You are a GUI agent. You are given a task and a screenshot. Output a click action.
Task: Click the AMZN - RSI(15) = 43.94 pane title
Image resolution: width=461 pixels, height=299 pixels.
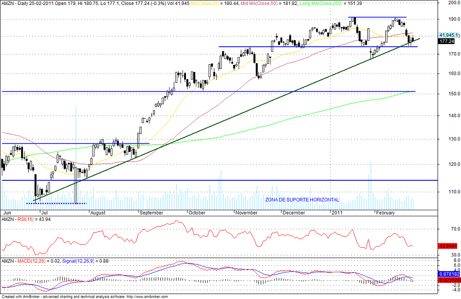[x=26, y=219]
